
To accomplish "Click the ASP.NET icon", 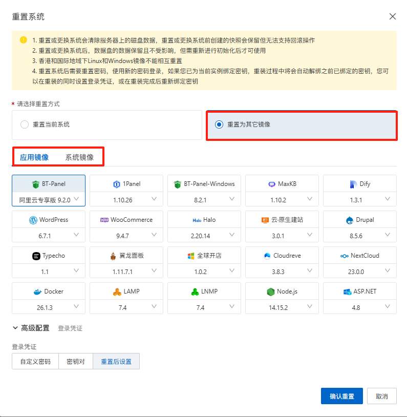I will tap(347, 291).
